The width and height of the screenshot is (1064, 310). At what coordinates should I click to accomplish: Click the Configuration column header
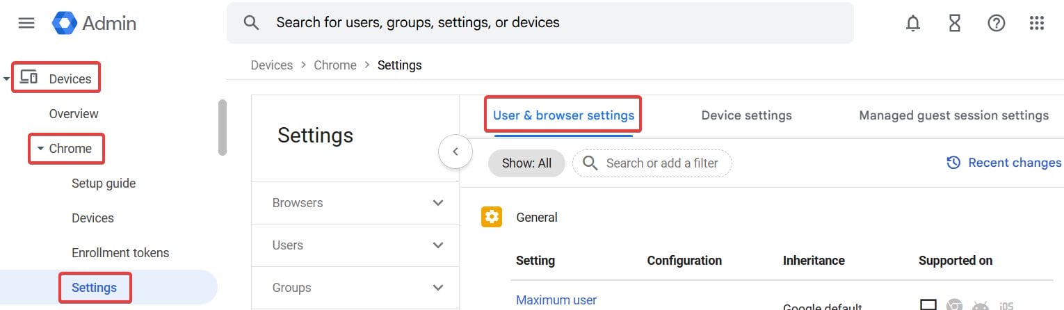[x=684, y=261]
